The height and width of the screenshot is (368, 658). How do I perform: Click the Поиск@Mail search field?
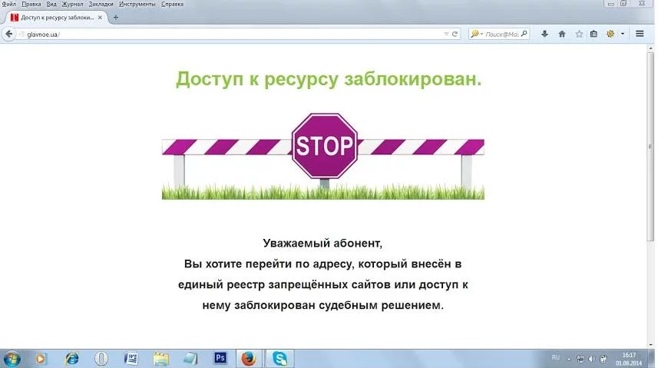pyautogui.click(x=502, y=34)
